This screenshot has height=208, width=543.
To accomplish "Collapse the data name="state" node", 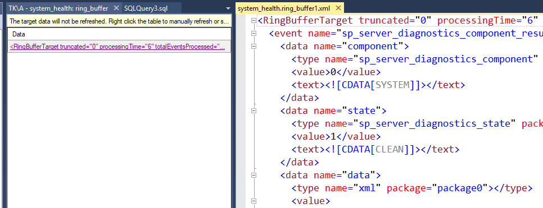I will coord(254,111).
